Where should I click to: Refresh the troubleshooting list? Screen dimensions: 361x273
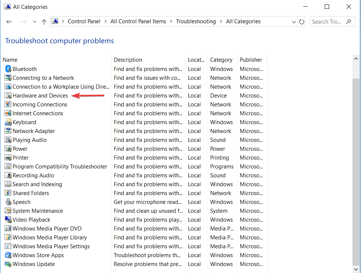click(302, 22)
